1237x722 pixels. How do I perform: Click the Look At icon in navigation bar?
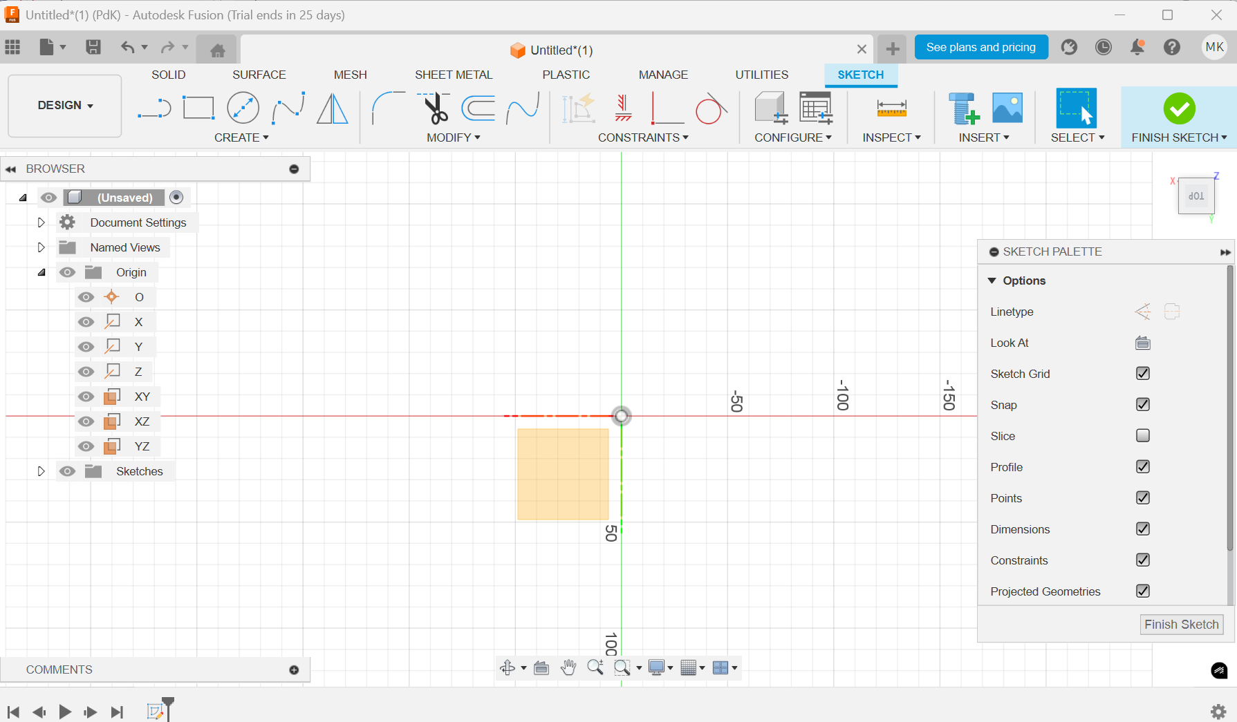541,667
